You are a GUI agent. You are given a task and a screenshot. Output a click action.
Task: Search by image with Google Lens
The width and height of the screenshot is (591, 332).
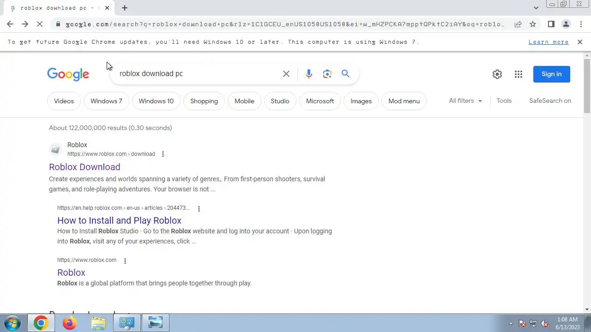click(327, 74)
